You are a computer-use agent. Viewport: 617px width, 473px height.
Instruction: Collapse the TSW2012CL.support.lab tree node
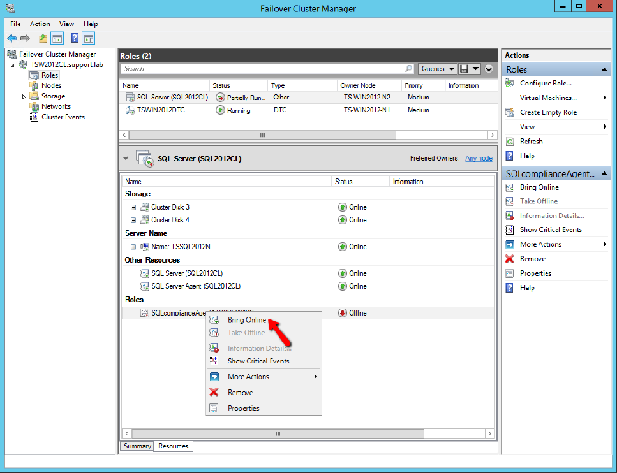pyautogui.click(x=13, y=65)
